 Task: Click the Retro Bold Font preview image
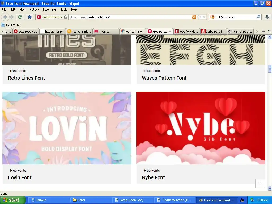[x=67, y=50]
